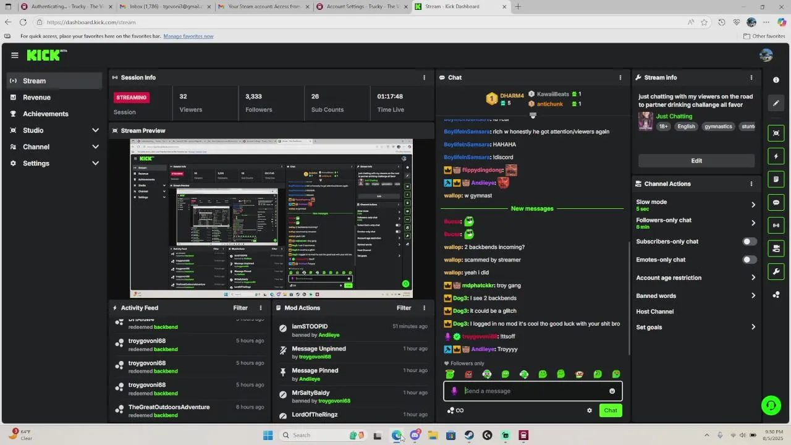Image resolution: width=791 pixels, height=445 pixels.
Task: Open Stream info three-dot menu
Action: (x=751, y=77)
